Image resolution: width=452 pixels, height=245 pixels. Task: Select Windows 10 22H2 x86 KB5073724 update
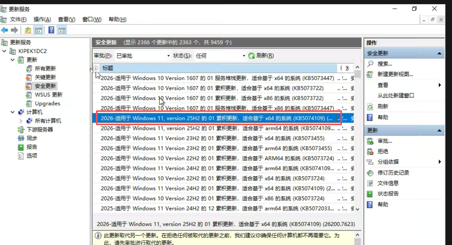coord(223,199)
